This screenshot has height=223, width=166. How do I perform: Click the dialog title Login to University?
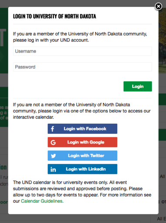click(x=54, y=16)
